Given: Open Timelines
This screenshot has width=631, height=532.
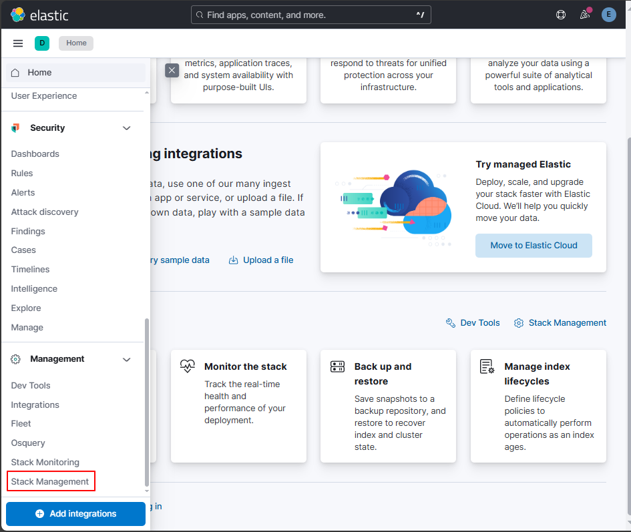Looking at the screenshot, I should point(30,269).
